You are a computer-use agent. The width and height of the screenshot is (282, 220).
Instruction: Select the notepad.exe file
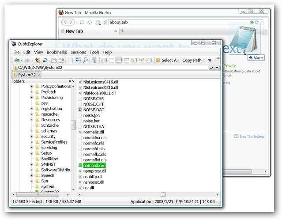click(x=94, y=166)
